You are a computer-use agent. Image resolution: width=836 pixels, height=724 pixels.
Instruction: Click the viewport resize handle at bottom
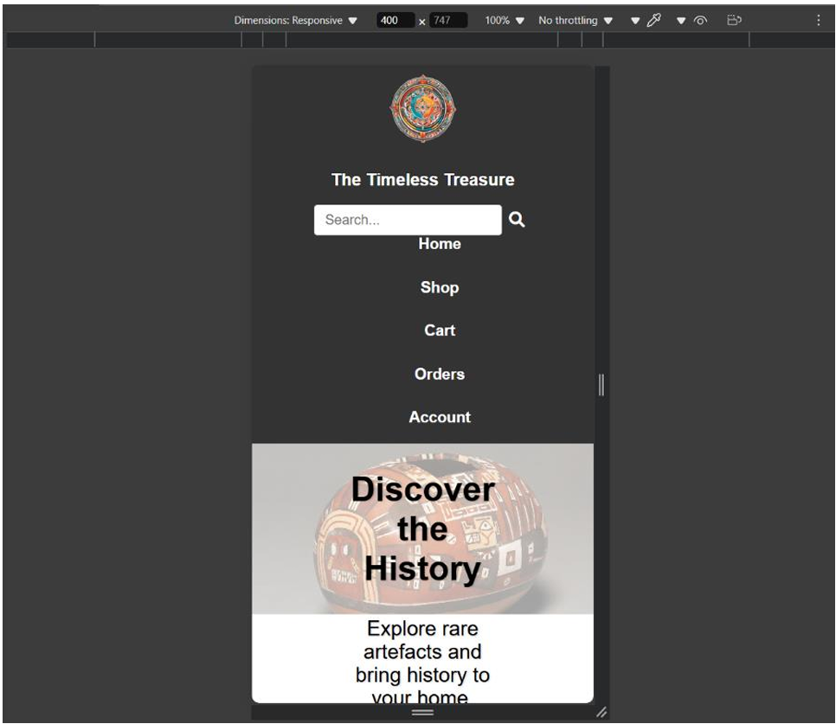[x=421, y=712]
